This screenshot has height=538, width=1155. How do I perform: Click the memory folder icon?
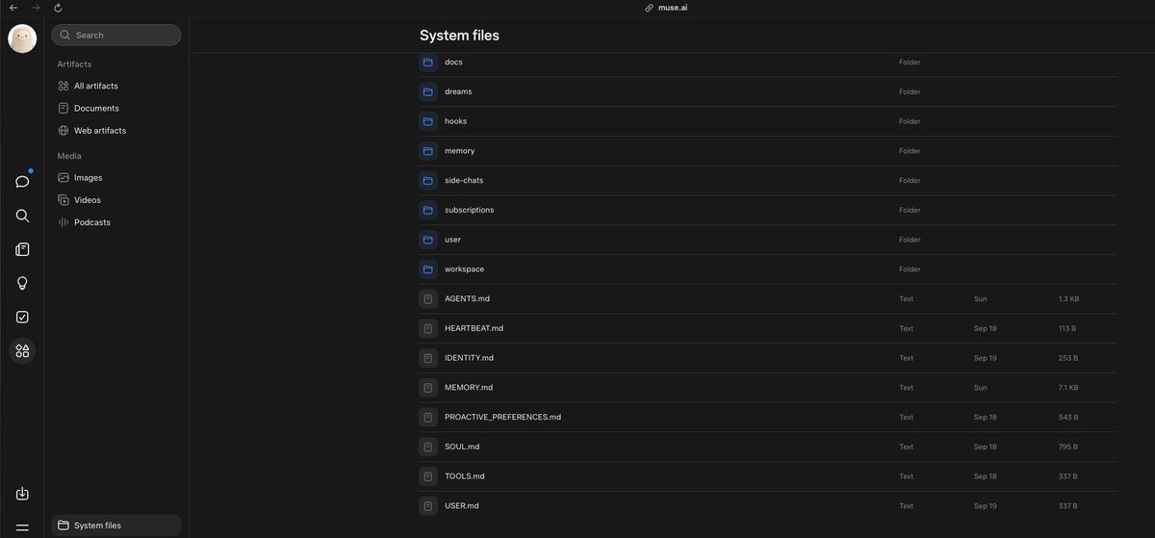[428, 151]
